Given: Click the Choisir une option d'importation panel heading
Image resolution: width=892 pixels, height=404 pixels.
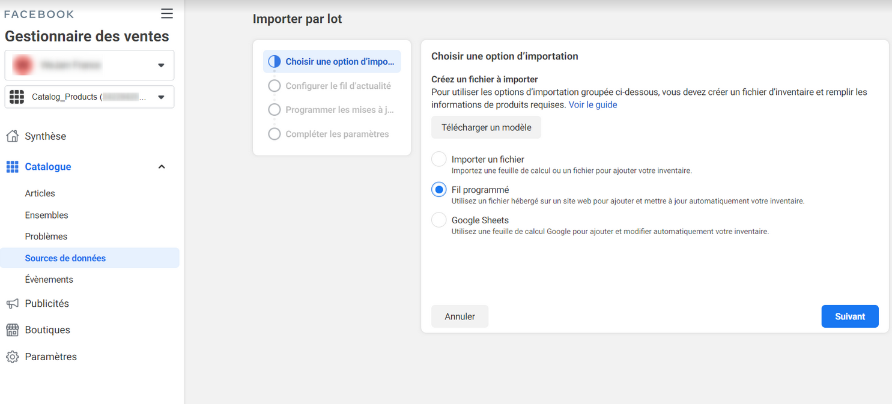Looking at the screenshot, I should pyautogui.click(x=505, y=56).
